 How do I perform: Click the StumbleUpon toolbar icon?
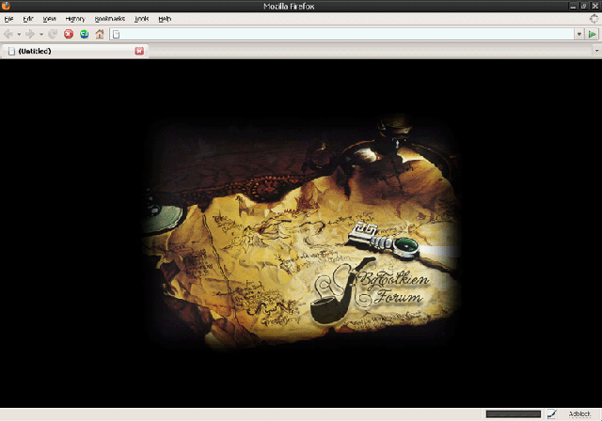pos(84,34)
